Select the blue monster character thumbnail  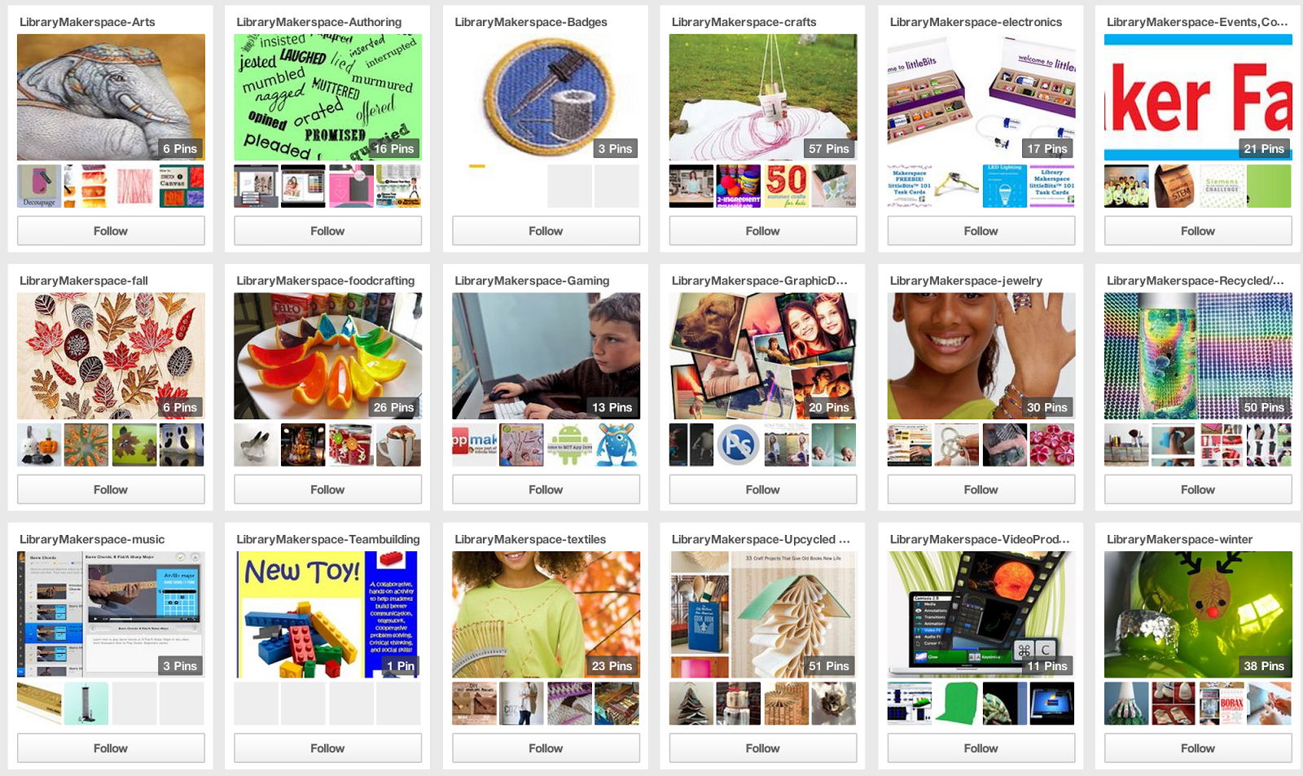coord(616,445)
